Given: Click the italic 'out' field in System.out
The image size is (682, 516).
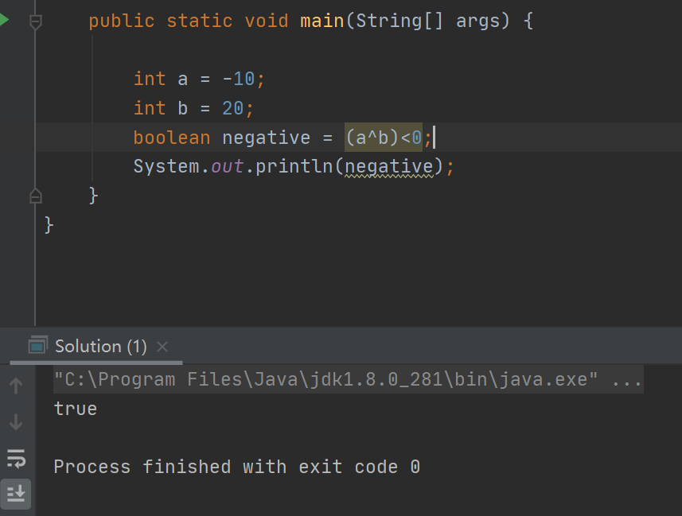Looking at the screenshot, I should (x=227, y=167).
